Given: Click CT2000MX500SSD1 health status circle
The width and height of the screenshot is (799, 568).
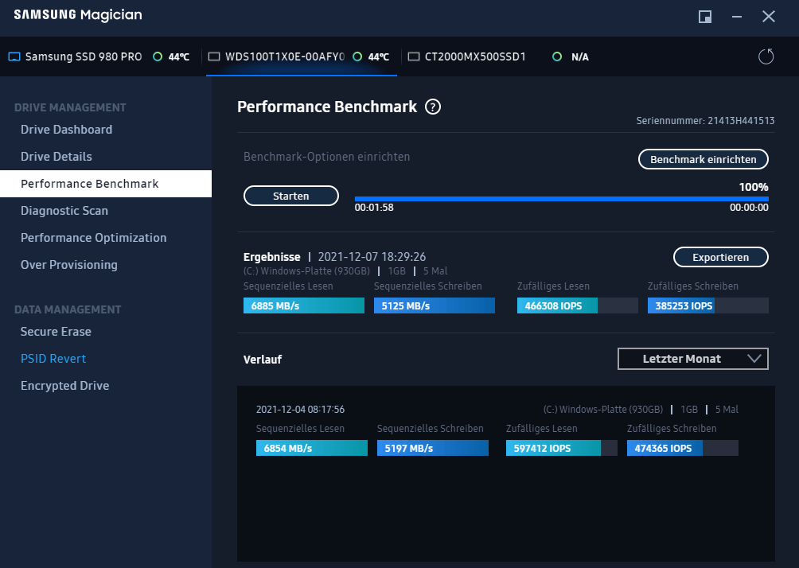Looking at the screenshot, I should click(557, 56).
